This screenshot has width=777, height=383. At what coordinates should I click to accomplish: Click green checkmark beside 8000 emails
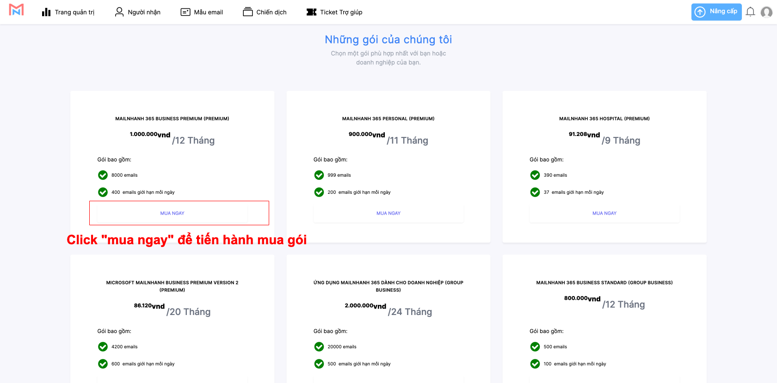tap(103, 175)
